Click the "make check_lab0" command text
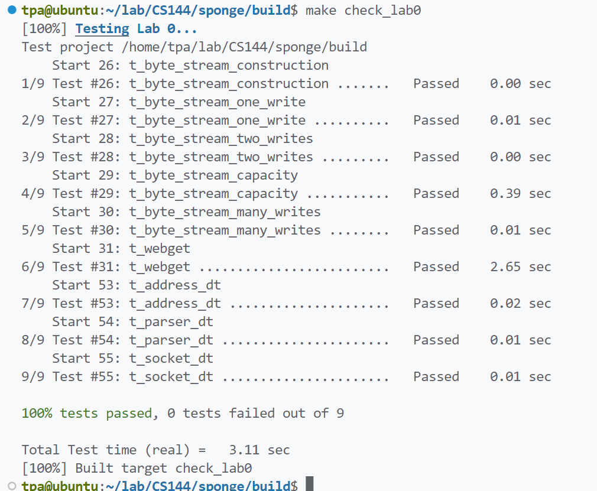This screenshot has height=491, width=597. coord(363,11)
